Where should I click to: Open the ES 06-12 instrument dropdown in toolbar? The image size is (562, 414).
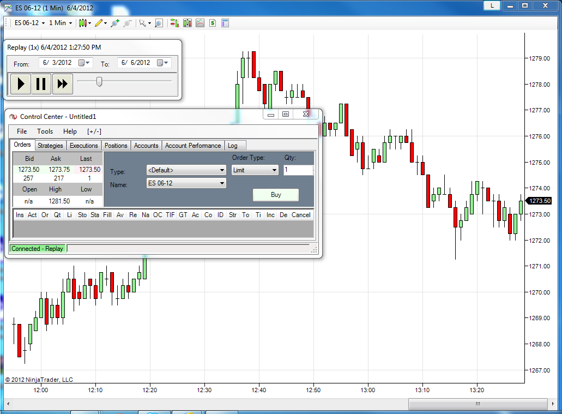(x=30, y=23)
